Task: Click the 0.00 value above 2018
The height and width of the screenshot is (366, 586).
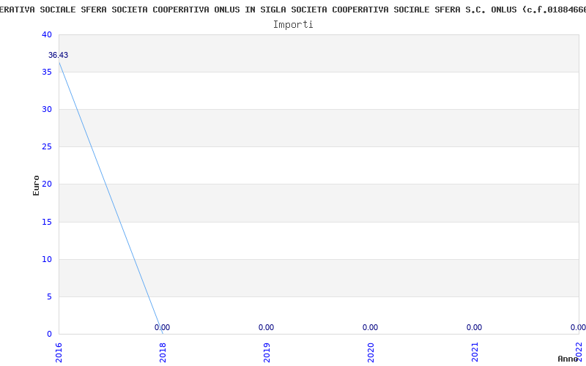Action: pos(162,327)
